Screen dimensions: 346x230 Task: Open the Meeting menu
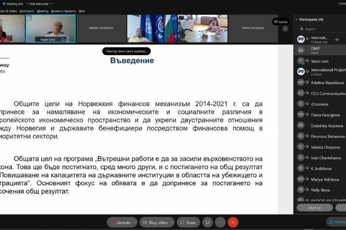pyautogui.click(x=43, y=11)
